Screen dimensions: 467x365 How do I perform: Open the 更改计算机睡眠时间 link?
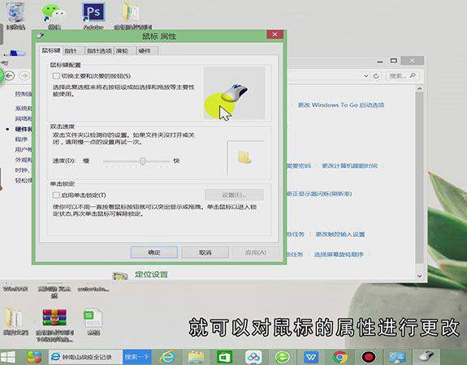[350, 165]
